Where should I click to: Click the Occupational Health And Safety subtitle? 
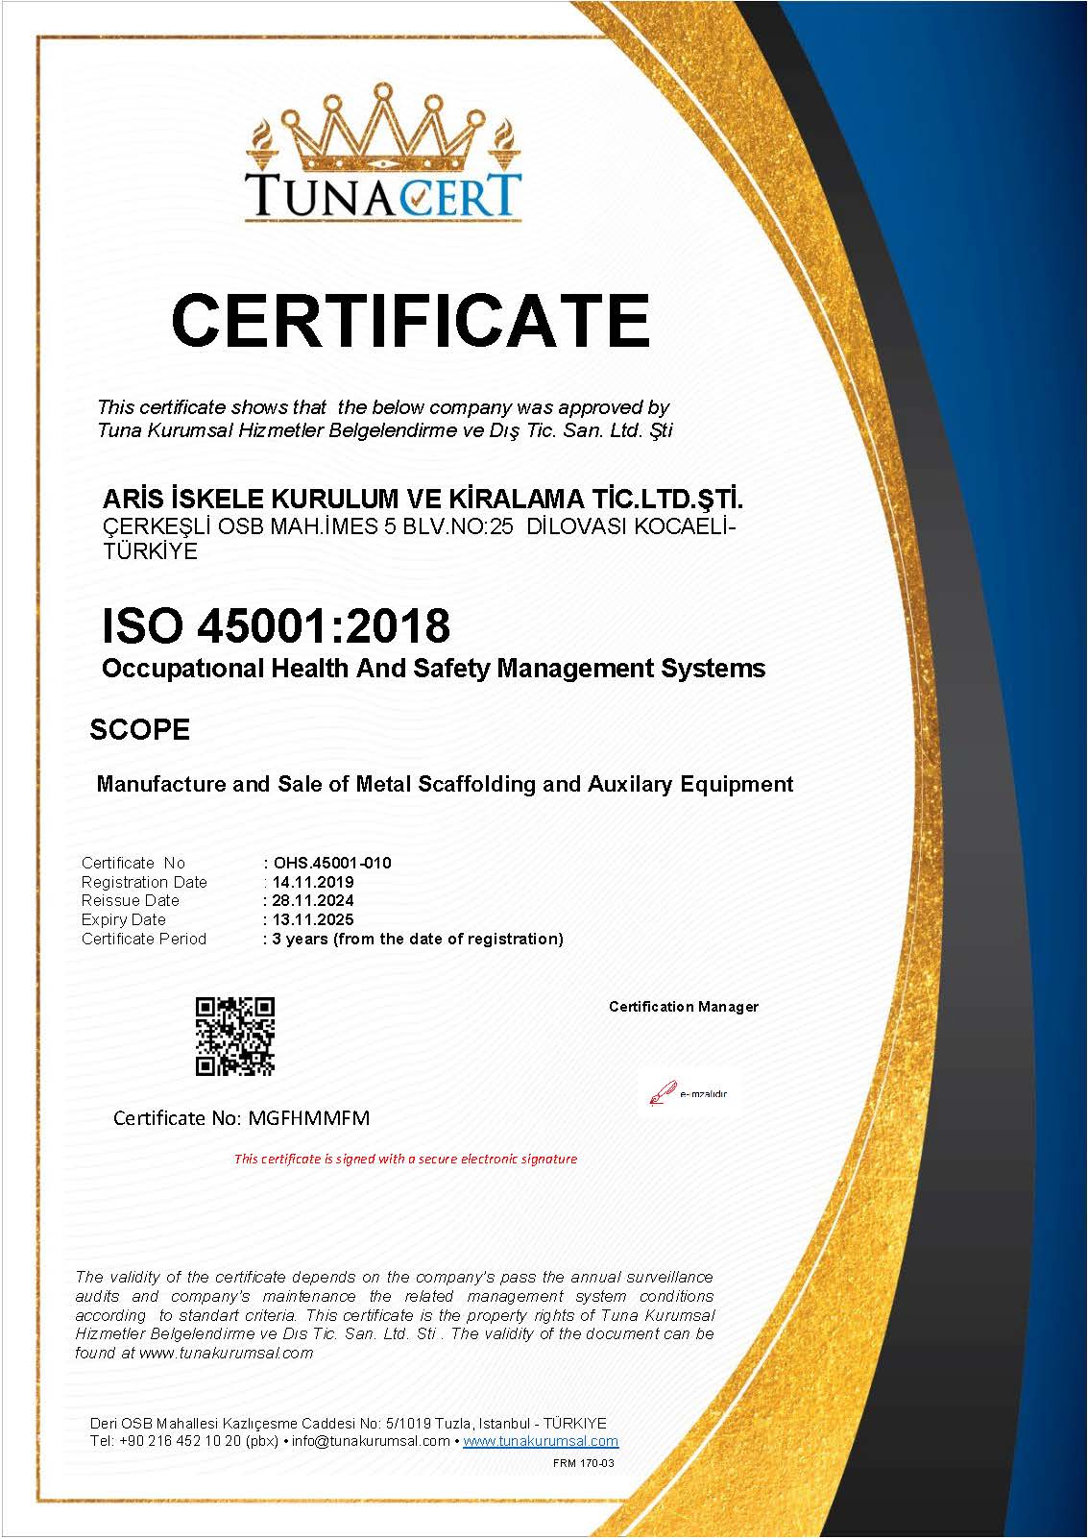(433, 669)
